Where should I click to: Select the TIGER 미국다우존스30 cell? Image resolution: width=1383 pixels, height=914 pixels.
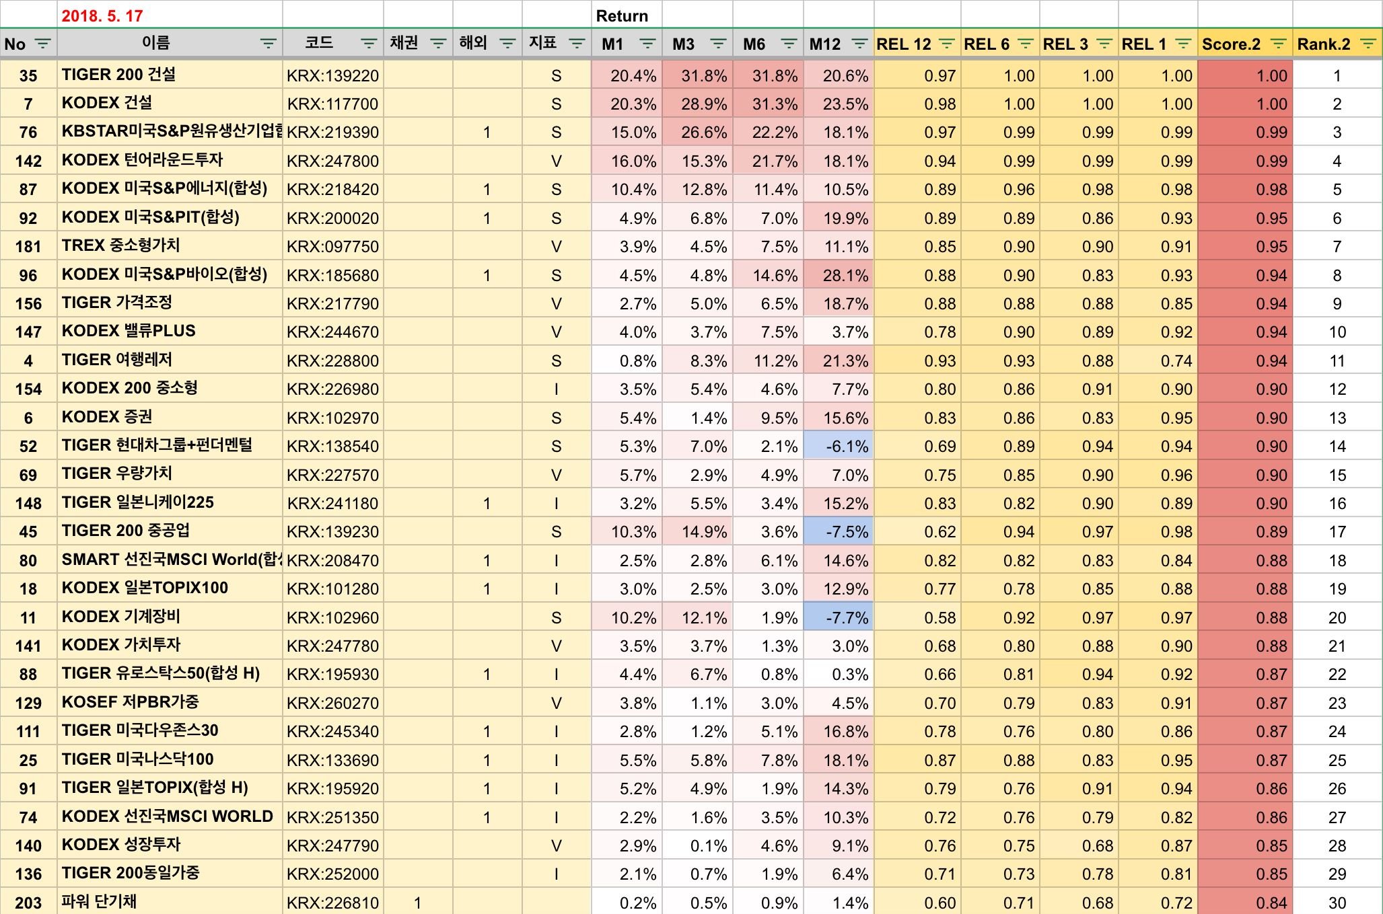(170, 731)
